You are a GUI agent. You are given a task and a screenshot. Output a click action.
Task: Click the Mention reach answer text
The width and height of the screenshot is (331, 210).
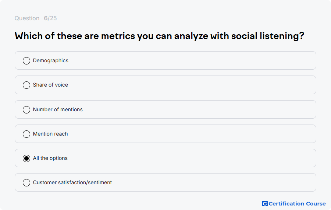50,134
